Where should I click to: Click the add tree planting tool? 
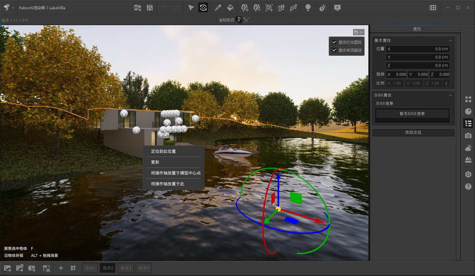coord(245,8)
